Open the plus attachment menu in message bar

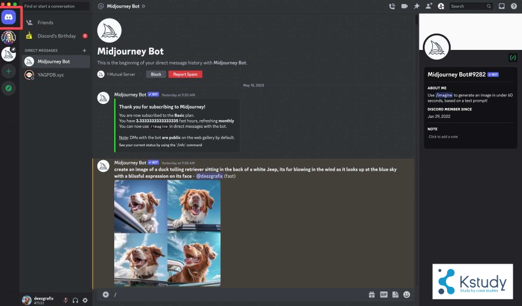[x=106, y=294]
